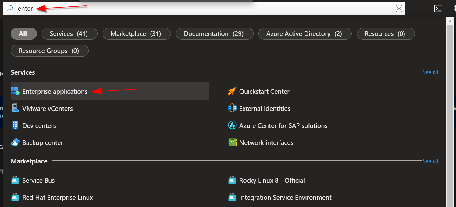456x207 pixels.
Task: Select Azure Center for SAP solutions
Action: (x=283, y=125)
